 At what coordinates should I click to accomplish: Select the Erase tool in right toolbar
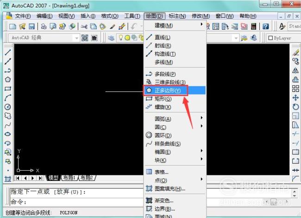point(295,52)
